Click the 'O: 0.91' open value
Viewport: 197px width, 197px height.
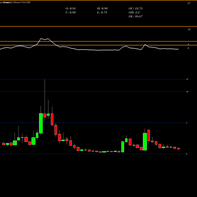[71, 9]
